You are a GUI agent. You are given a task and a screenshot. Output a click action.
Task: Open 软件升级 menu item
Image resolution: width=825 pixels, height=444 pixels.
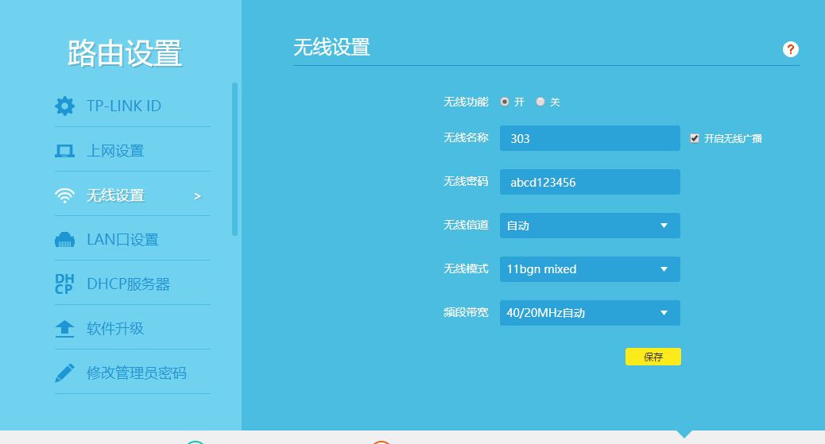coord(133,328)
